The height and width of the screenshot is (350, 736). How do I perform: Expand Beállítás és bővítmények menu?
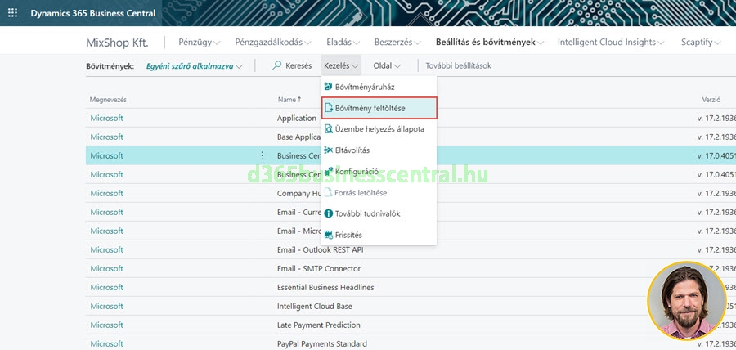pyautogui.click(x=490, y=43)
